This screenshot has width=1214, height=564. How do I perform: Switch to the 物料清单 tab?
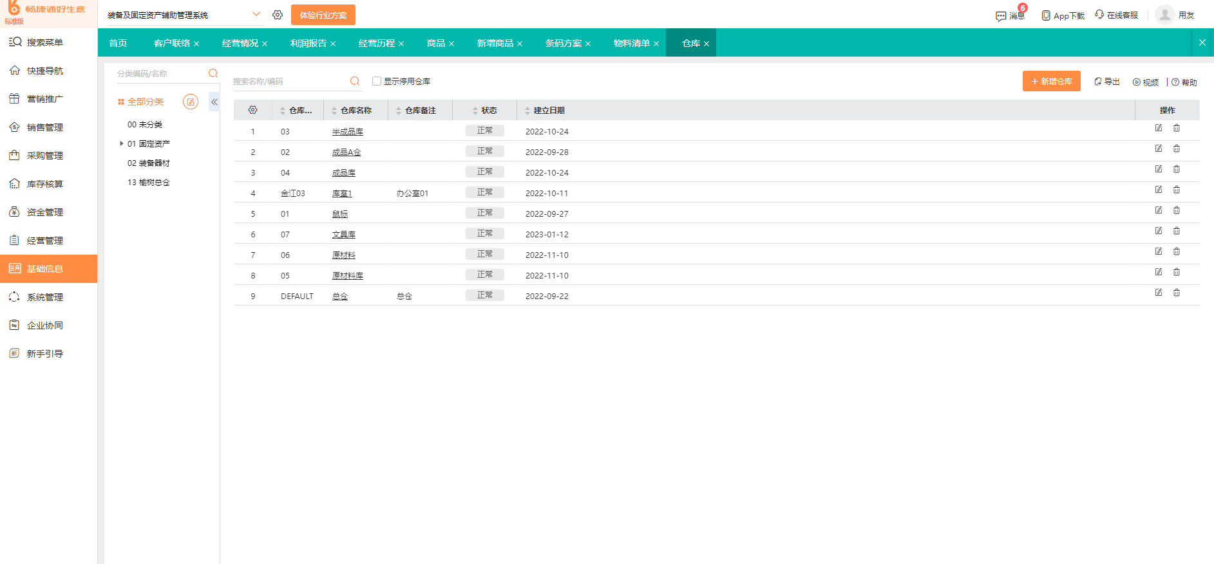tap(632, 43)
